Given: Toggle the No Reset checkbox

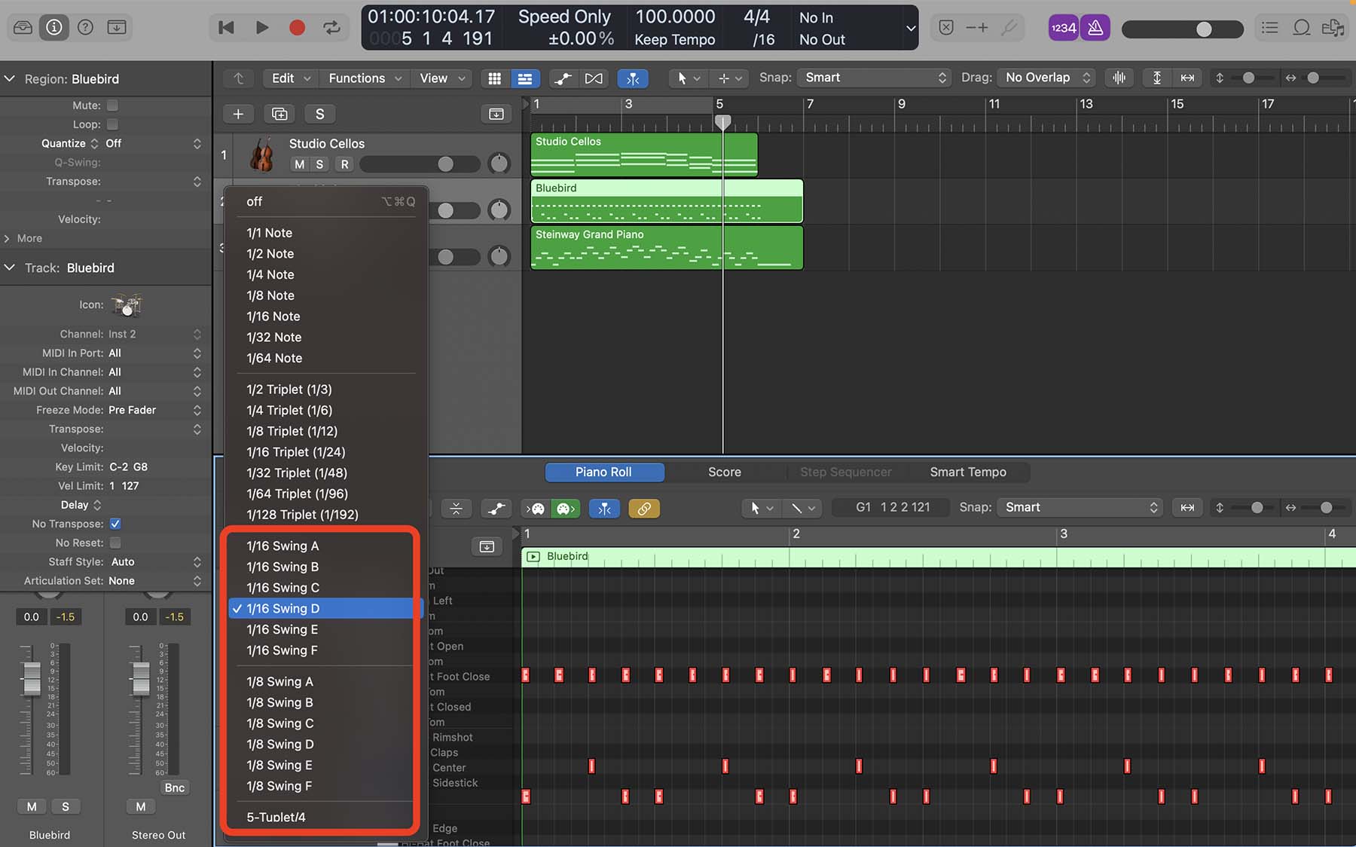Looking at the screenshot, I should (115, 543).
